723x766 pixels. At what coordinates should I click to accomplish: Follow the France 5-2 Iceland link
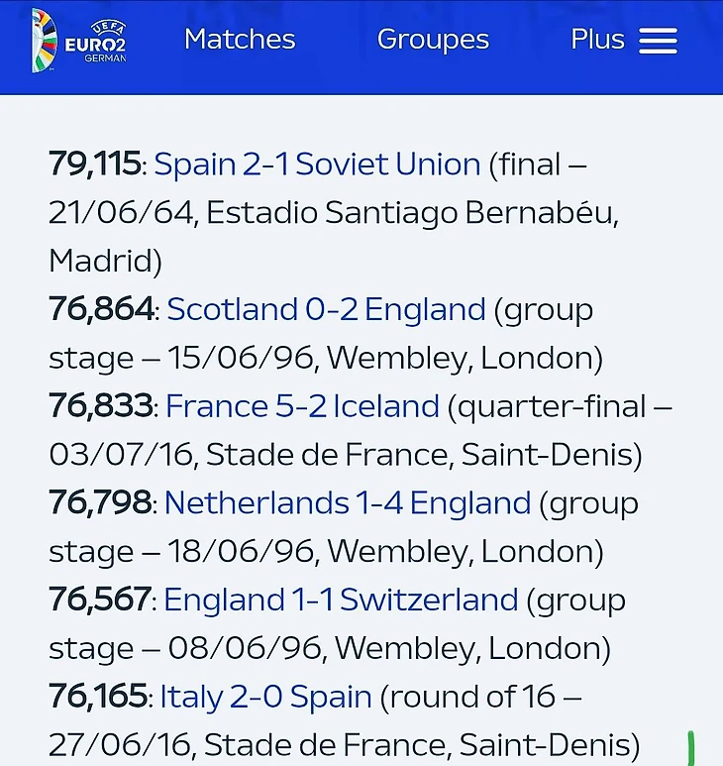[302, 406]
